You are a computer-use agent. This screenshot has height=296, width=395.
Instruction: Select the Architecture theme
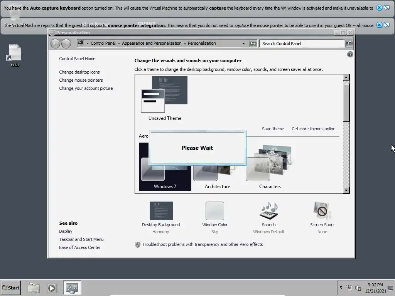click(217, 176)
